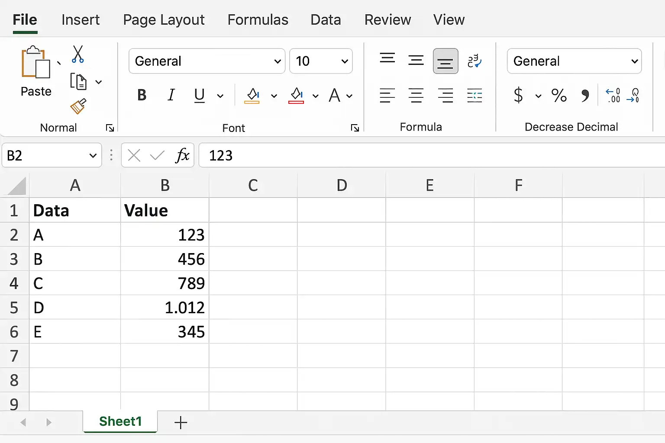The height and width of the screenshot is (443, 665).
Task: Open the red font color dropdown arrow
Action: point(316,96)
